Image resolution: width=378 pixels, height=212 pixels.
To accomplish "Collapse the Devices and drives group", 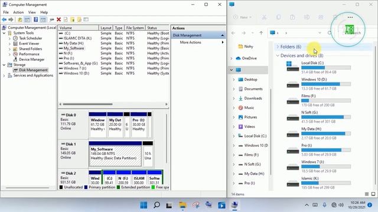I will (278, 55).
